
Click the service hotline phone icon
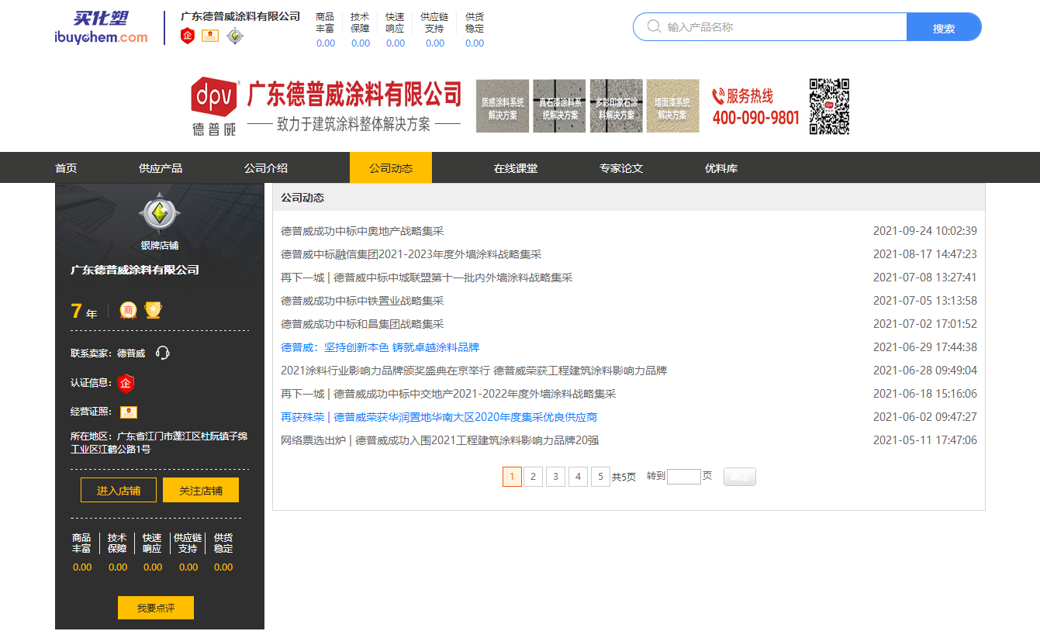pos(718,96)
